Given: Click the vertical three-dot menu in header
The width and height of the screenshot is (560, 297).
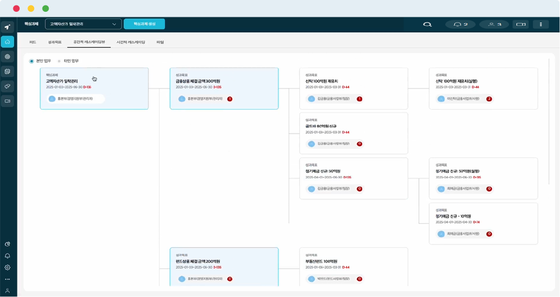Looking at the screenshot, I should pyautogui.click(x=540, y=25).
